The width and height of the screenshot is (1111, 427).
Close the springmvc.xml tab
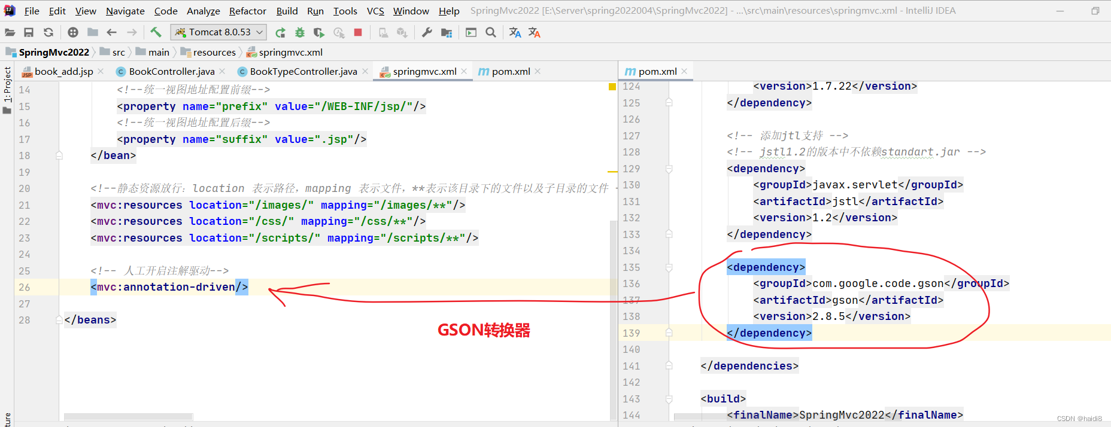pos(464,71)
